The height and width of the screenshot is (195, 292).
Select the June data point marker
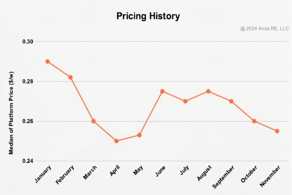pyautogui.click(x=162, y=91)
